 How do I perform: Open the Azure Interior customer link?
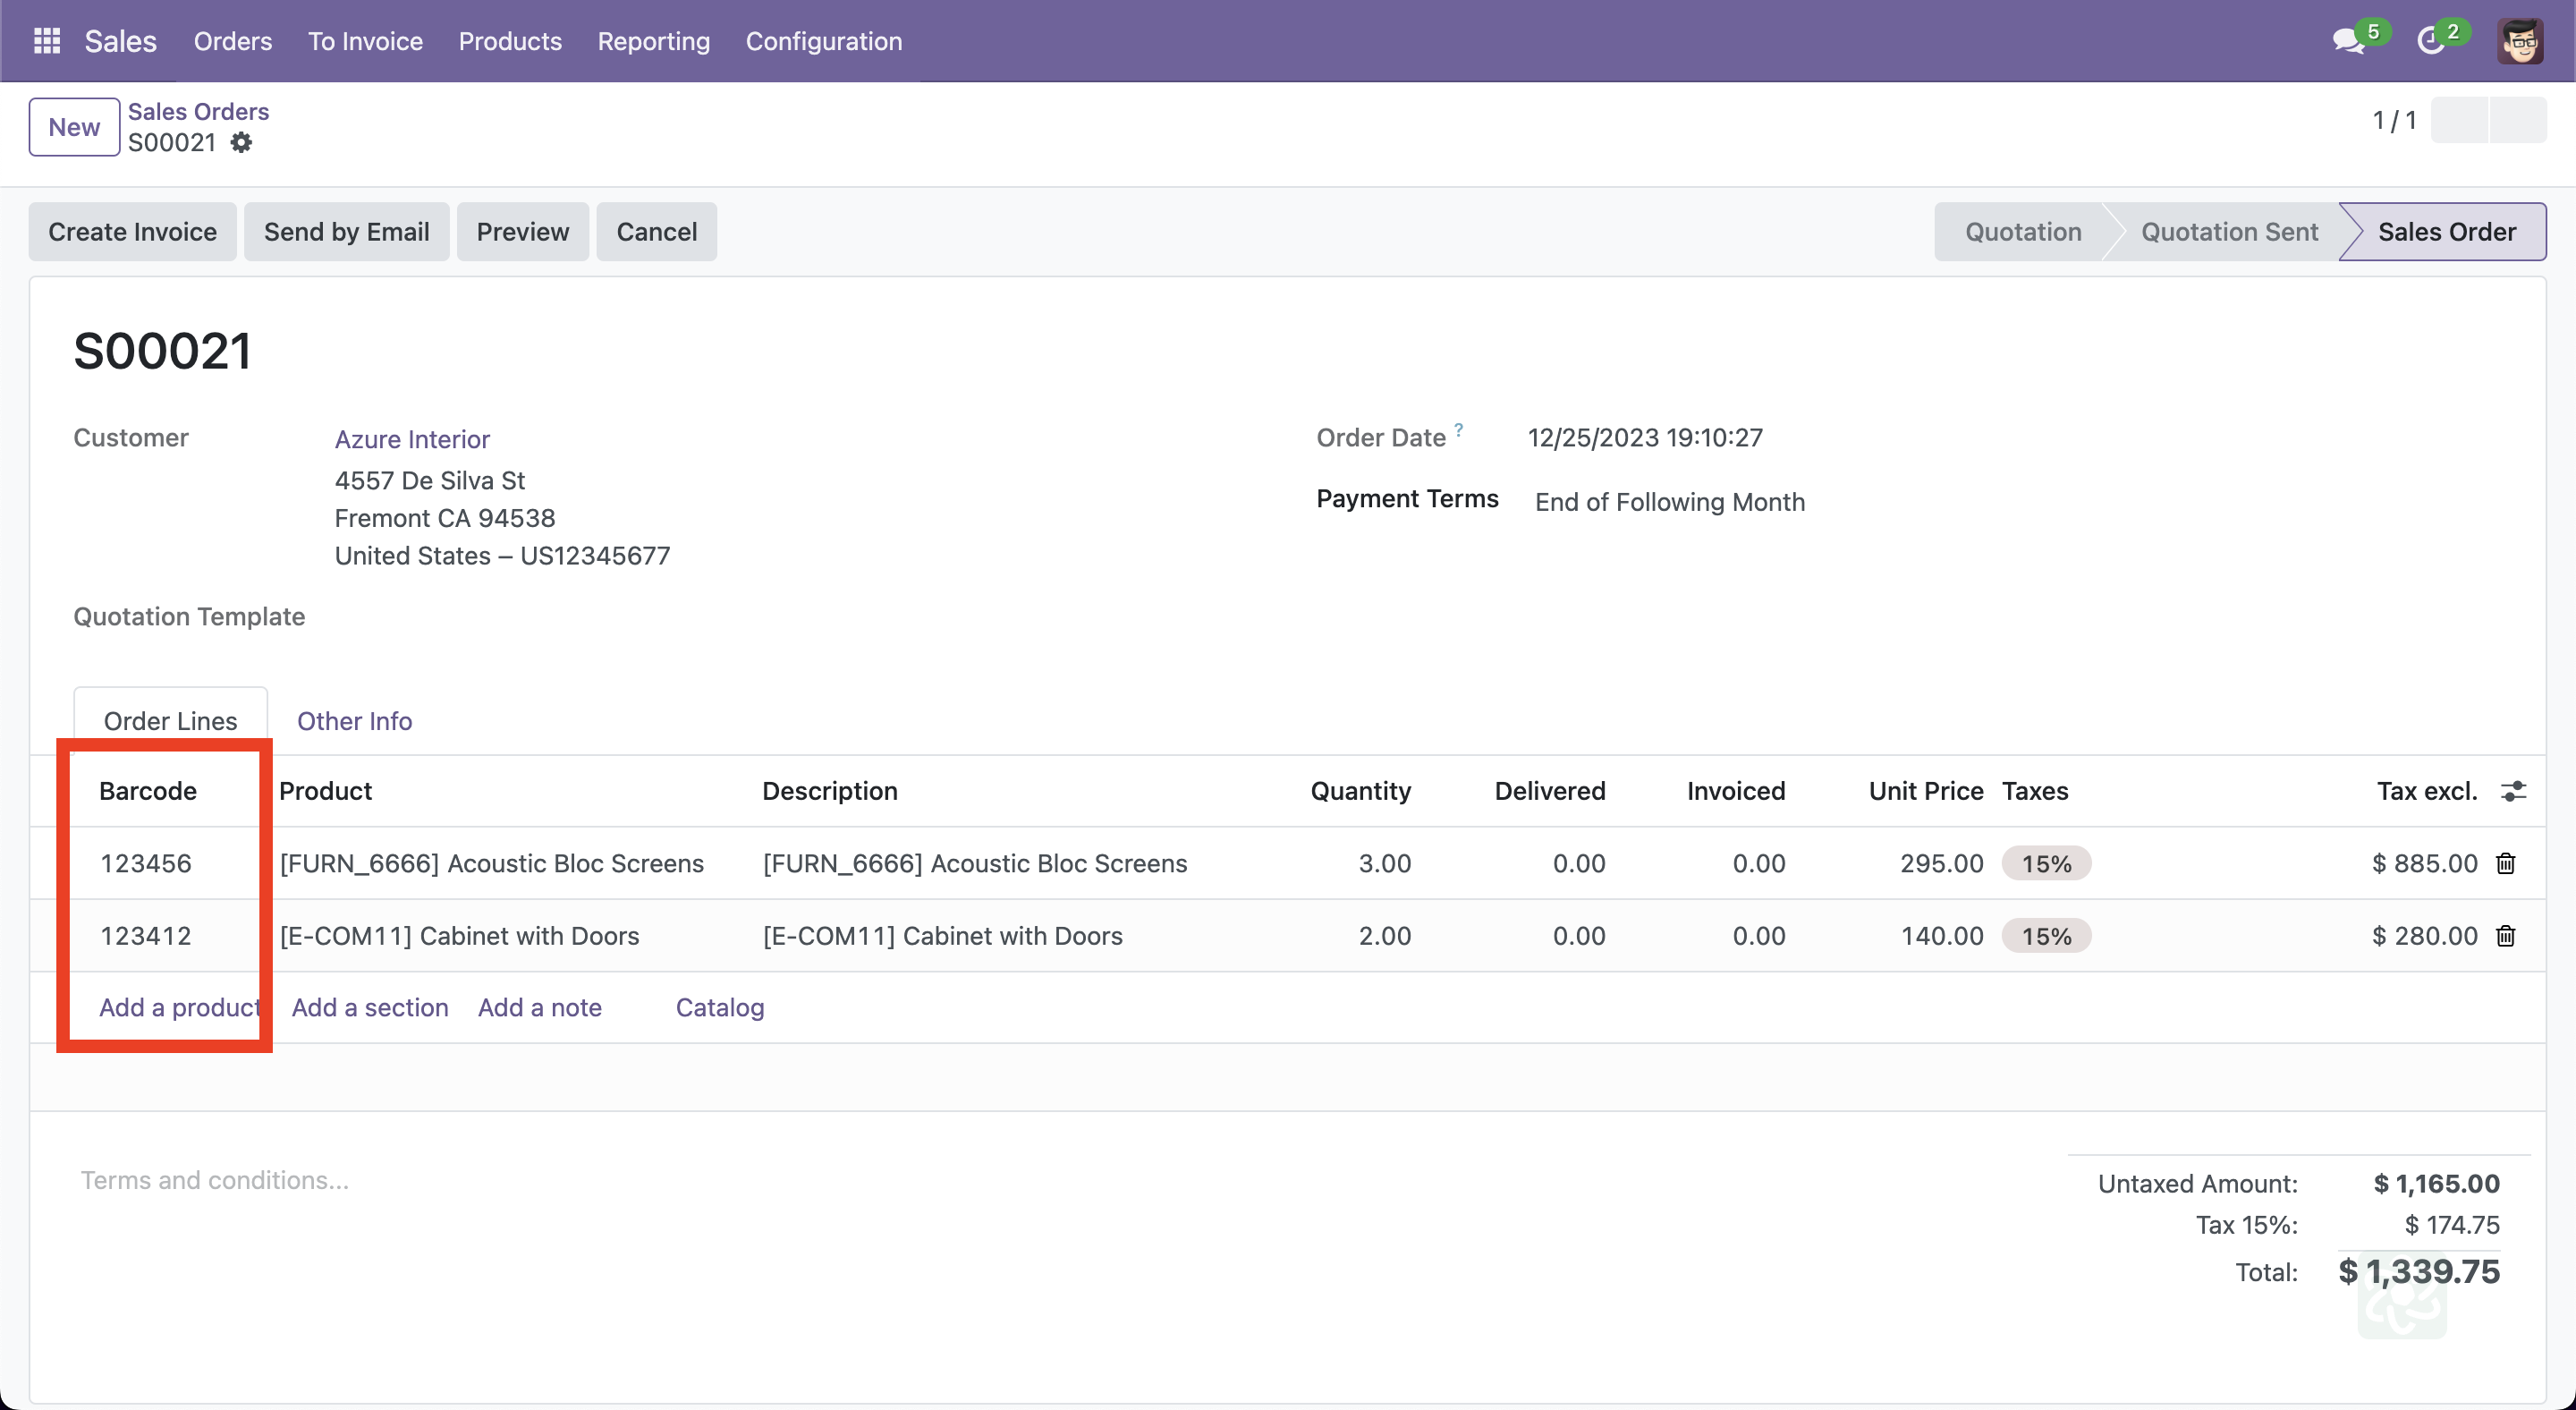411,439
